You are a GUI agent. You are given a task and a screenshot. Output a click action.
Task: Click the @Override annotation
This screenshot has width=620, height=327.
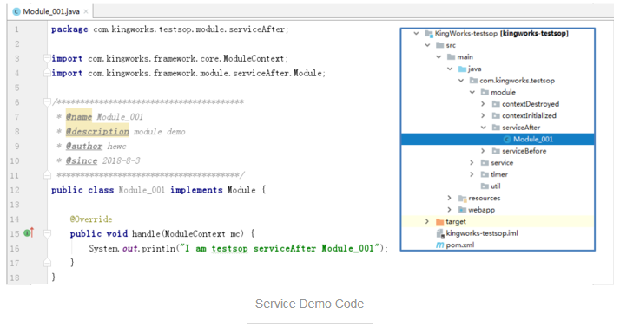pos(91,219)
